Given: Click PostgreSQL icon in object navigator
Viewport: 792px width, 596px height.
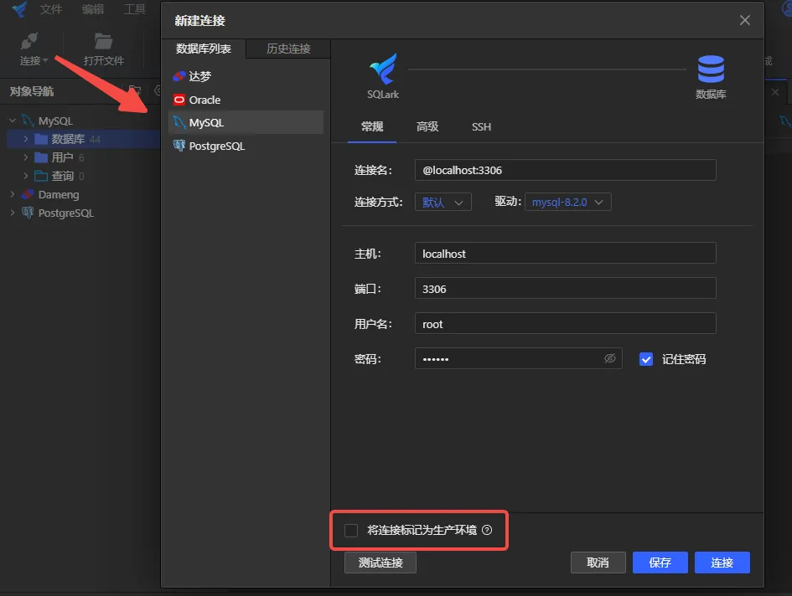Looking at the screenshot, I should [x=28, y=213].
